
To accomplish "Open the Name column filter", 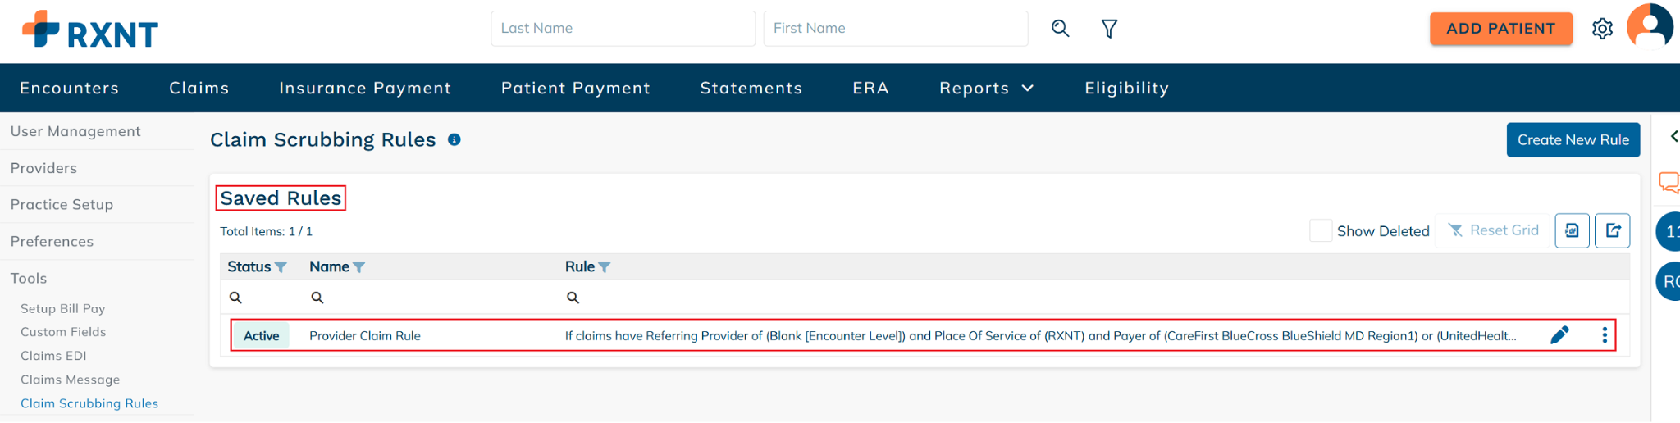I will pyautogui.click(x=358, y=267).
